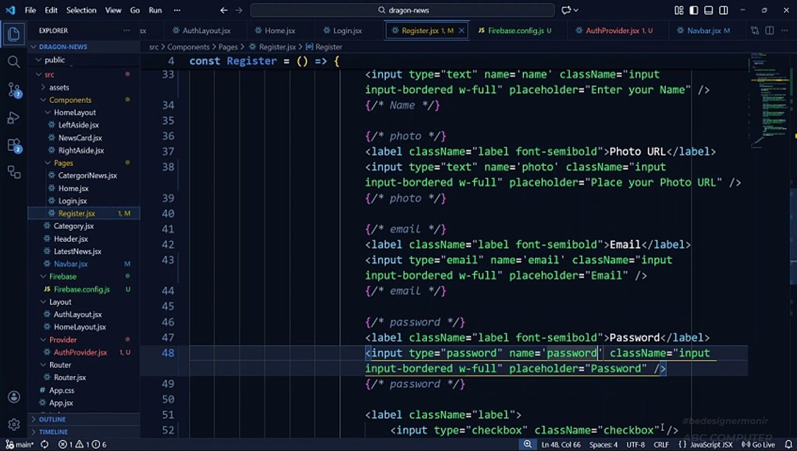Open Source Control view icon

14,90
